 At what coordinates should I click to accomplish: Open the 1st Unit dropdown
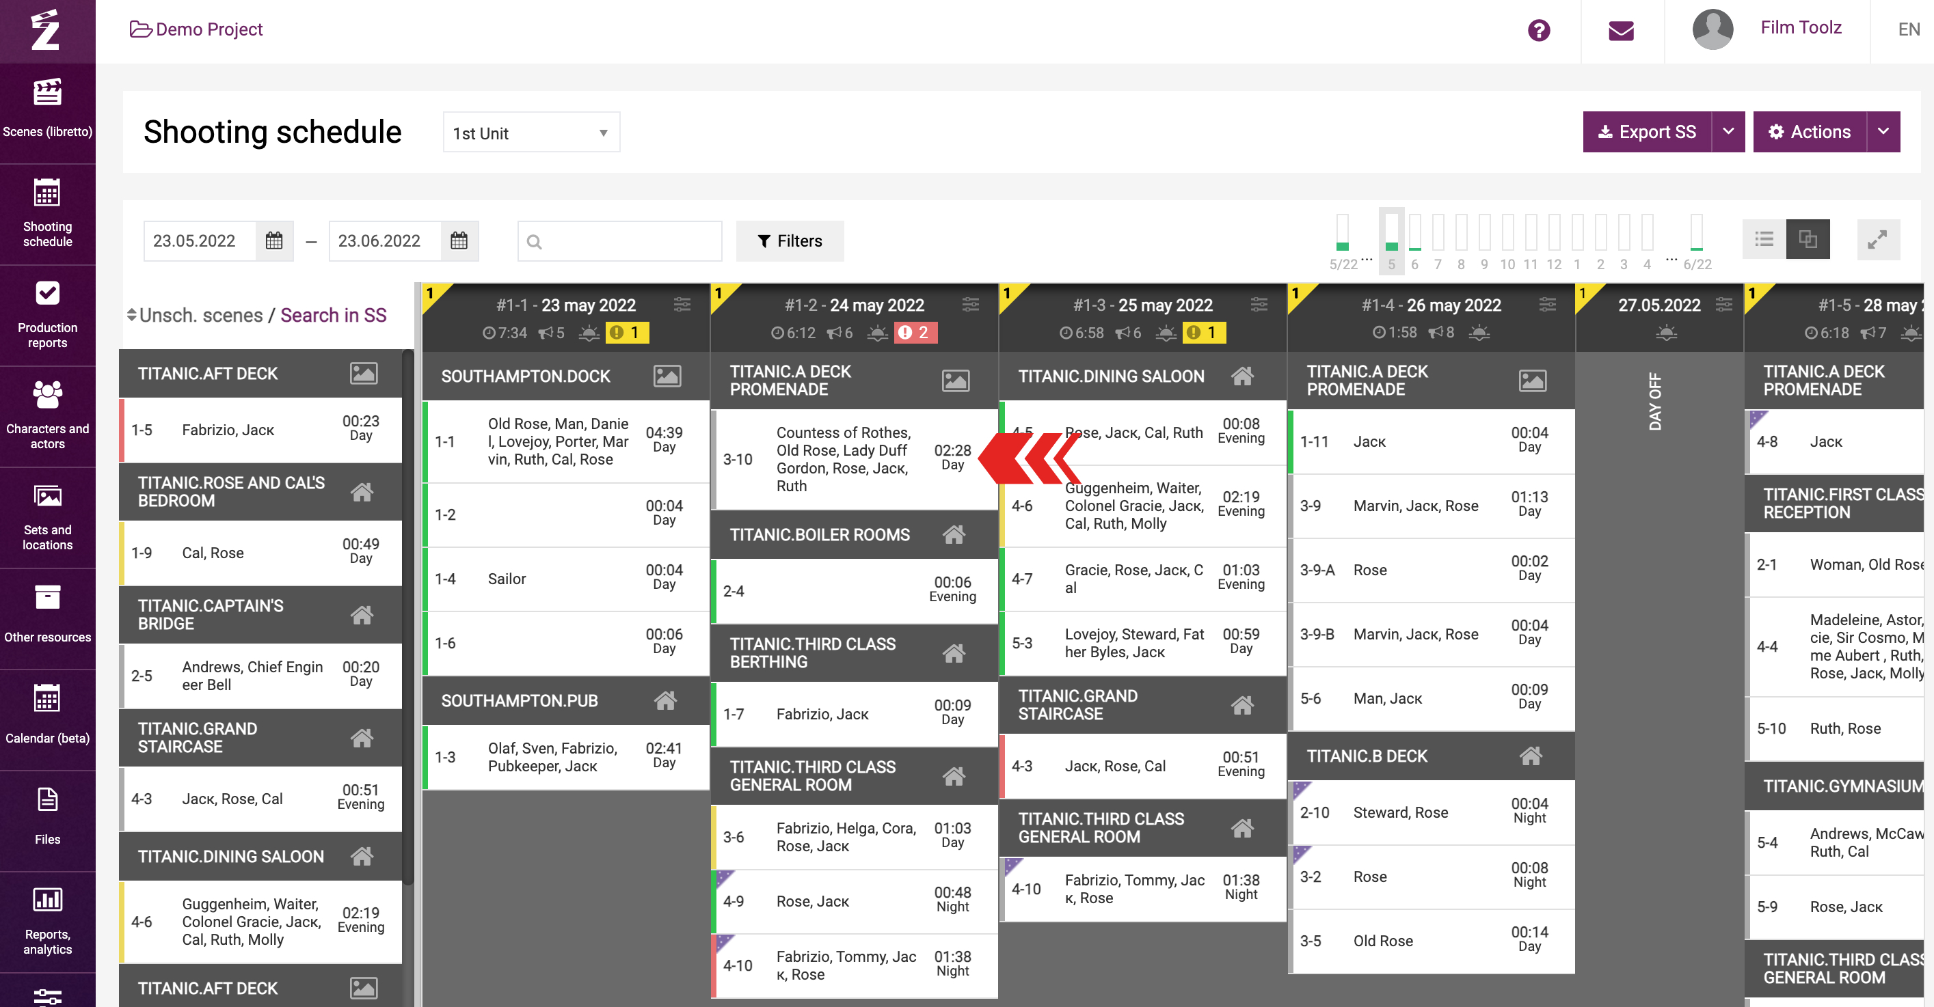[530, 133]
